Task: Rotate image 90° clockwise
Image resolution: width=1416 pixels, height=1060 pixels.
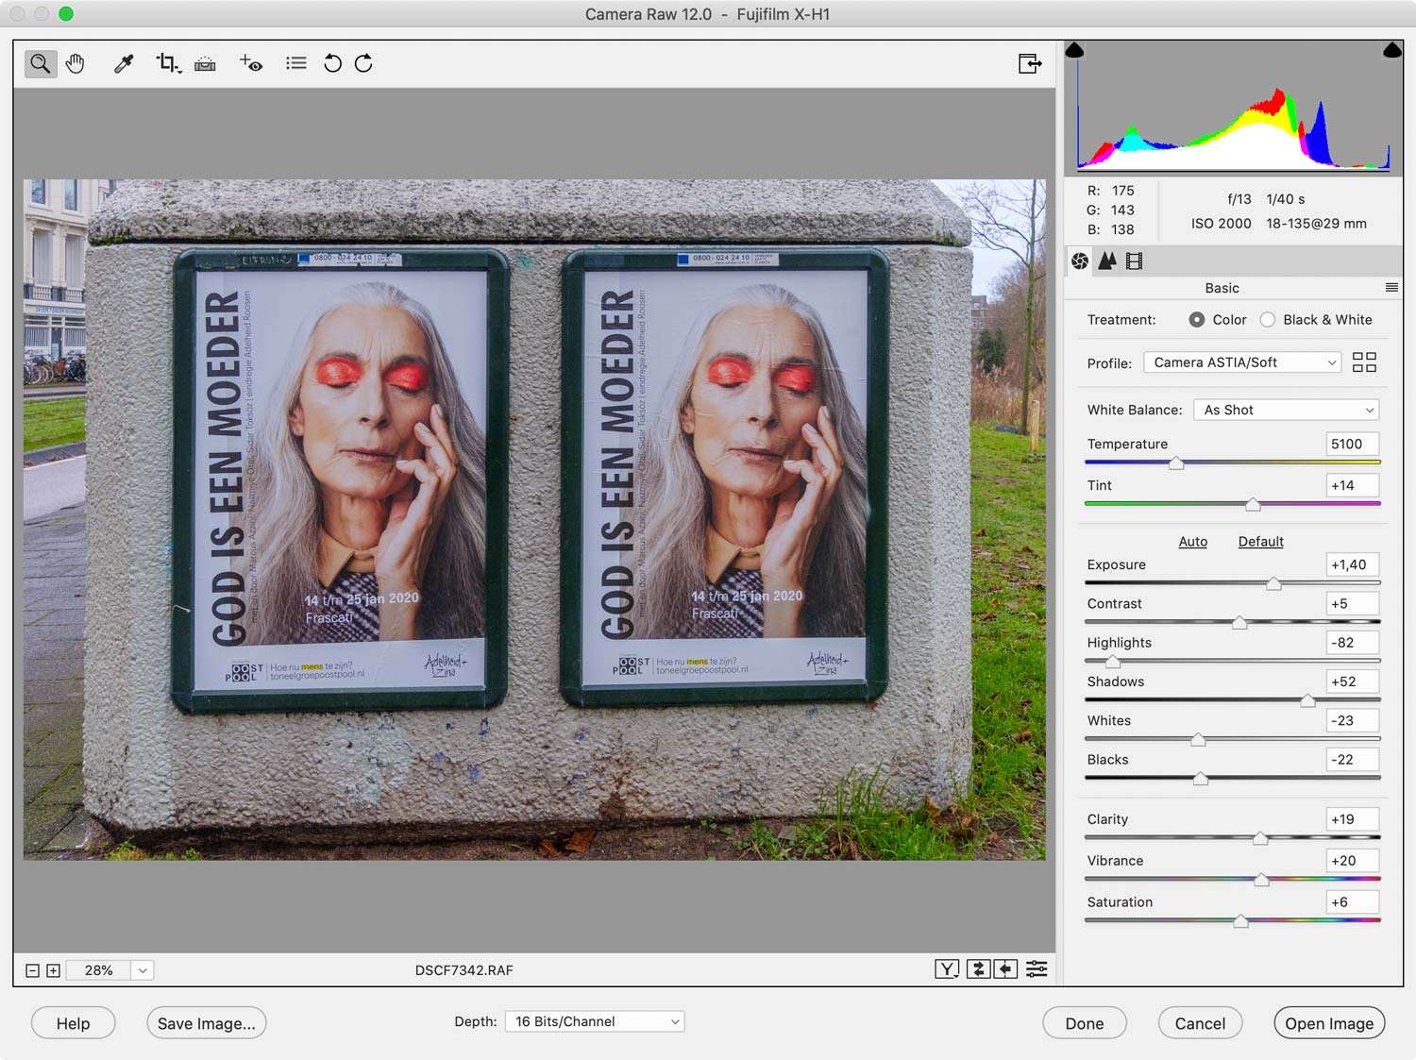Action: 363,63
